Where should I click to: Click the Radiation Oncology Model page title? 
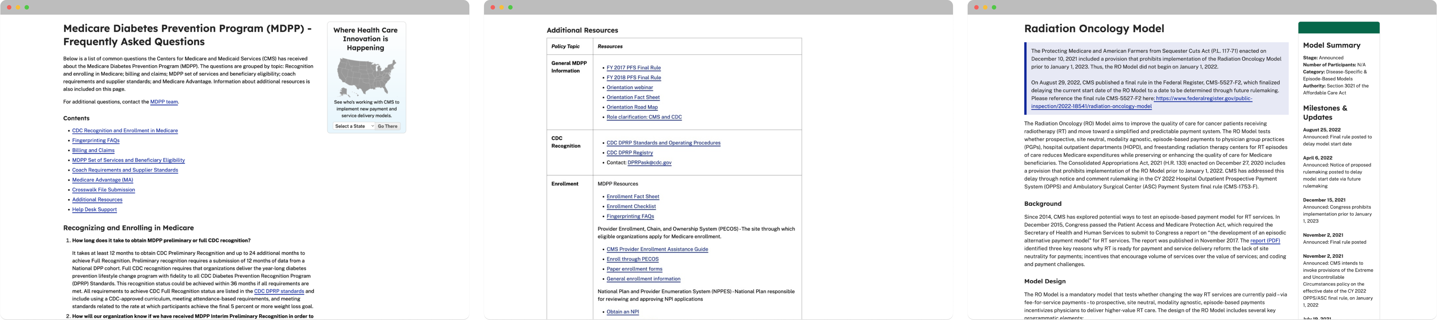pos(1094,29)
